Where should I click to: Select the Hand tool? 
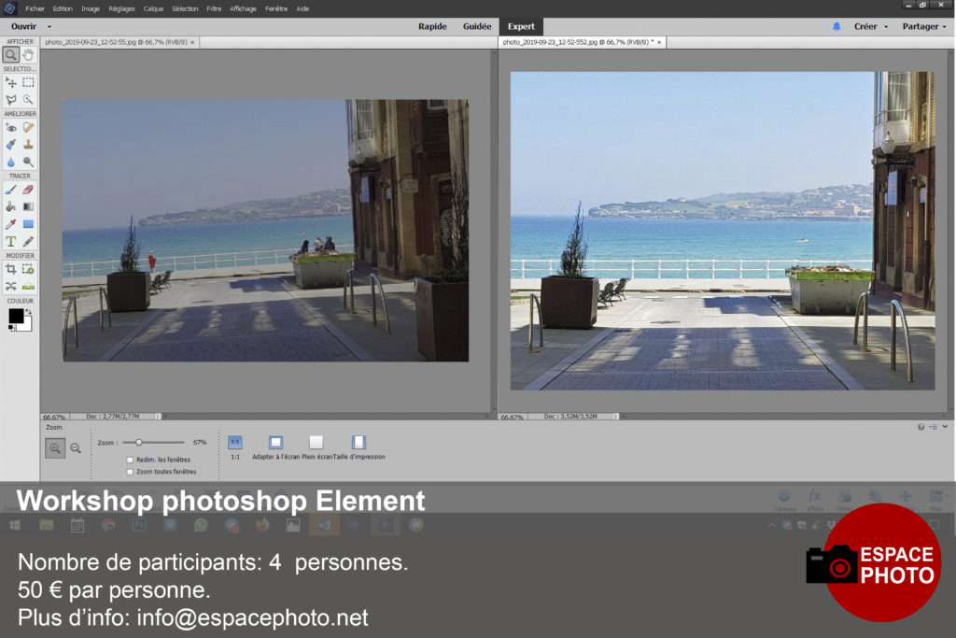click(28, 55)
